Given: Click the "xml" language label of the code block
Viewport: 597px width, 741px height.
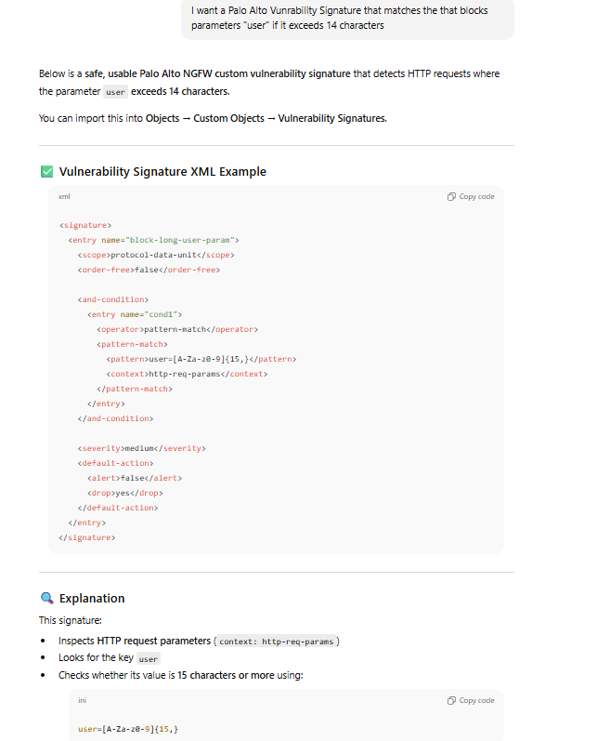Looking at the screenshot, I should (x=64, y=197).
